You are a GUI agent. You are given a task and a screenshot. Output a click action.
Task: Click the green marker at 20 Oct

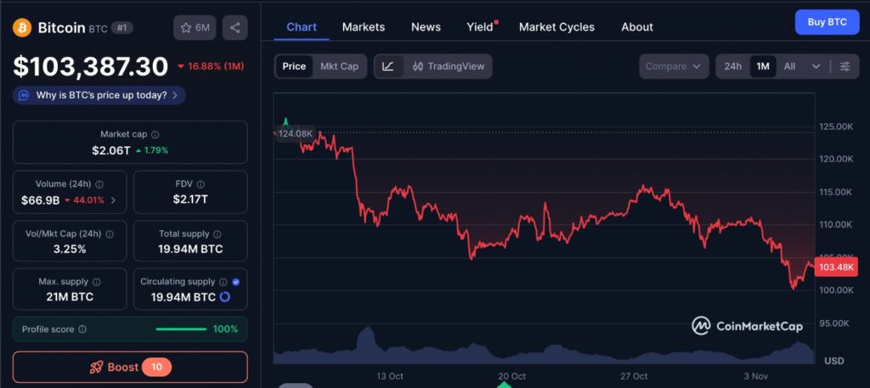(504, 385)
